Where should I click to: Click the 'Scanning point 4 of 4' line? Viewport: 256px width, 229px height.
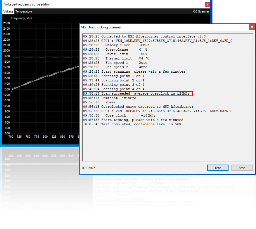tap(114, 89)
